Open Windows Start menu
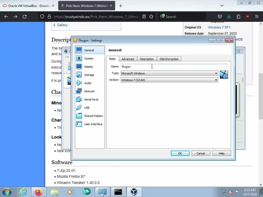The width and height of the screenshot is (263, 197). tap(7, 192)
